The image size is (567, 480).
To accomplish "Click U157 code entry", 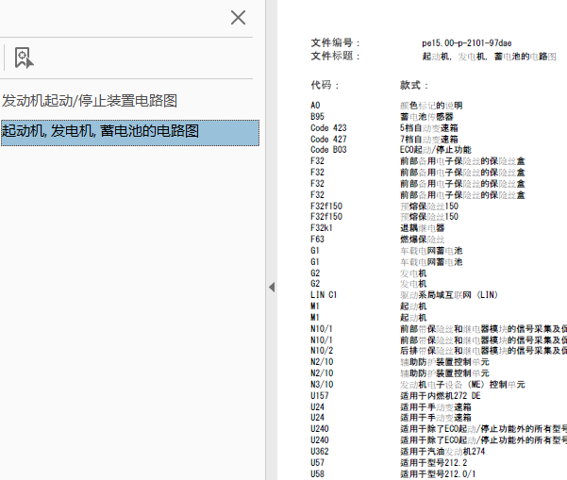I will [x=319, y=396].
